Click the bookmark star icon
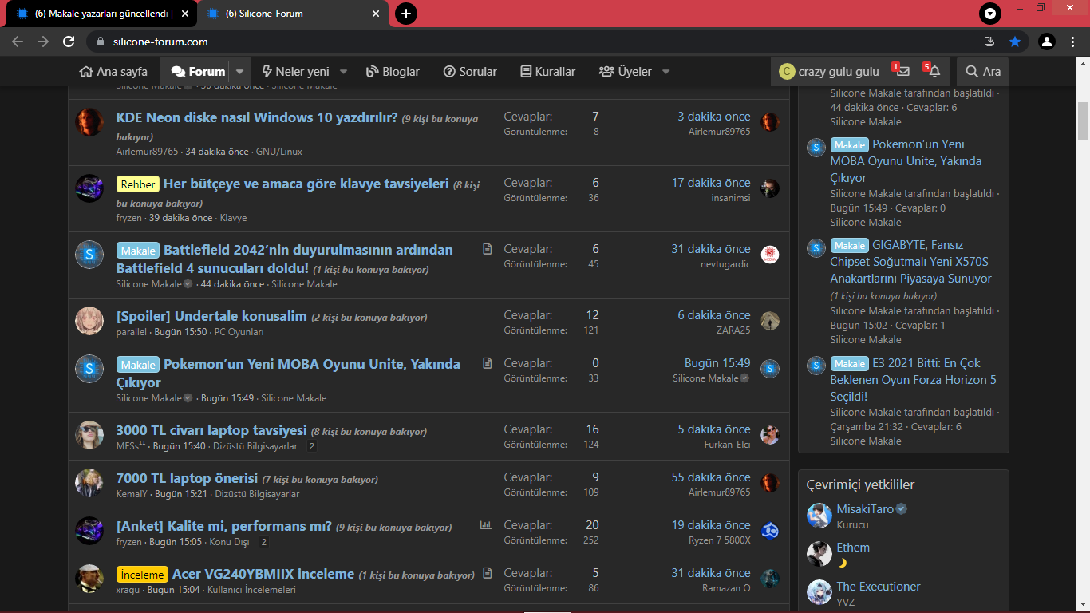This screenshot has width=1090, height=613. [x=1015, y=42]
